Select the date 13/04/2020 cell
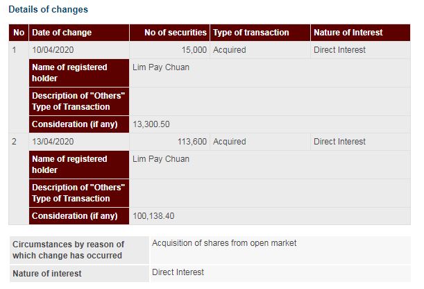The height and width of the screenshot is (289, 424). [52, 142]
